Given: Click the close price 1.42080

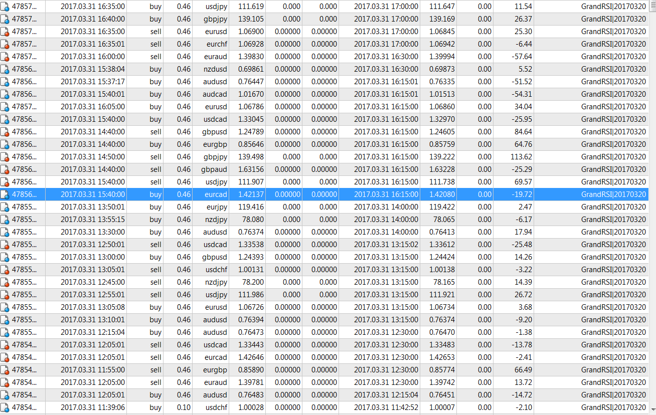Looking at the screenshot, I should click(x=441, y=194).
